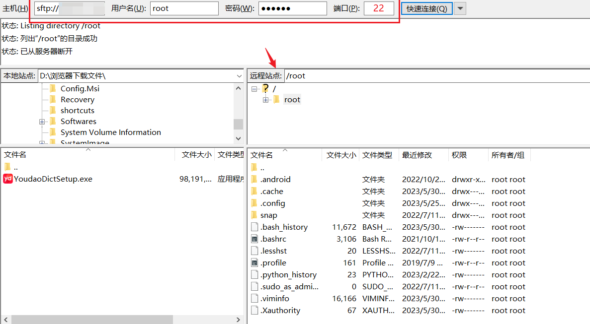This screenshot has width=590, height=324.
Task: Collapse the remote root '/' tree node
Action: (254, 89)
